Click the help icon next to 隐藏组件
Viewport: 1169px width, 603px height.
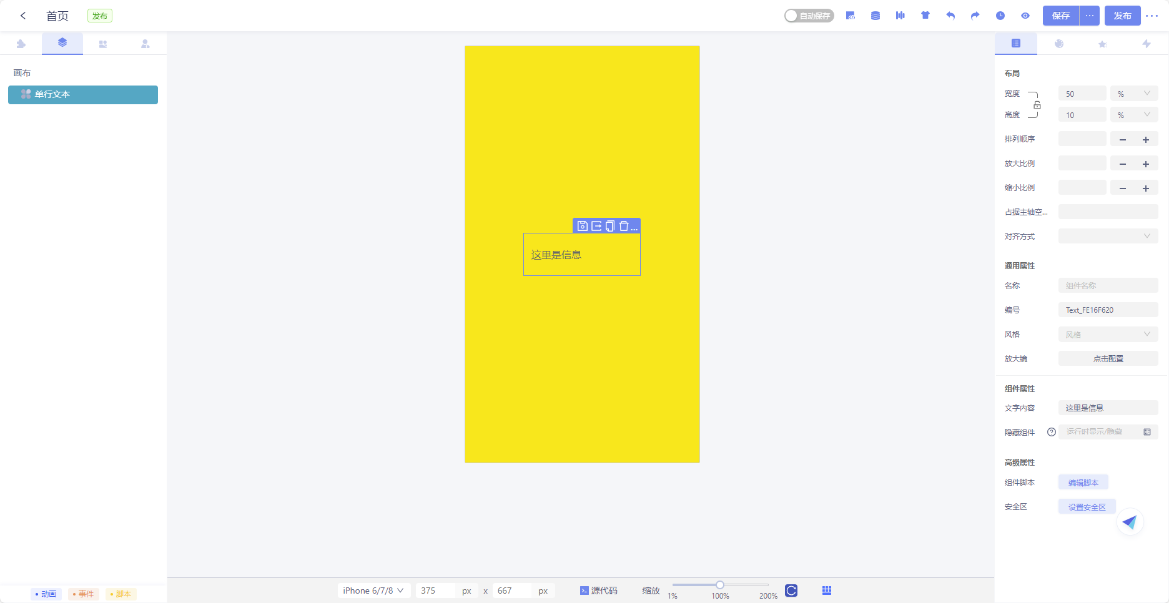coord(1052,432)
